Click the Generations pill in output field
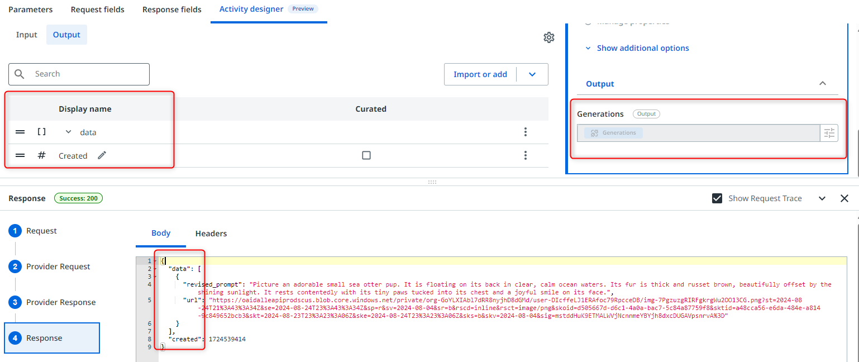Image resolution: width=859 pixels, height=362 pixels. point(613,133)
